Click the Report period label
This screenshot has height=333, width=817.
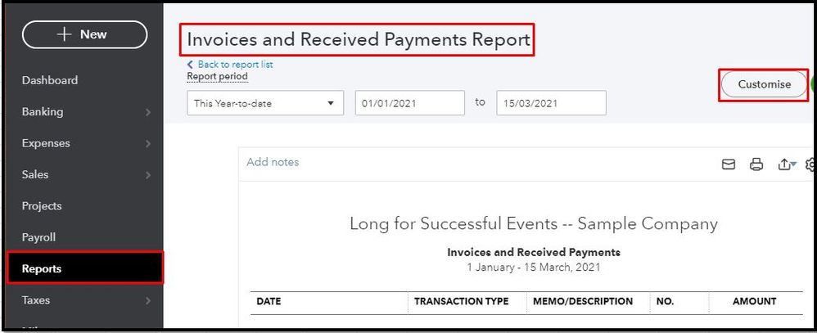click(x=217, y=77)
